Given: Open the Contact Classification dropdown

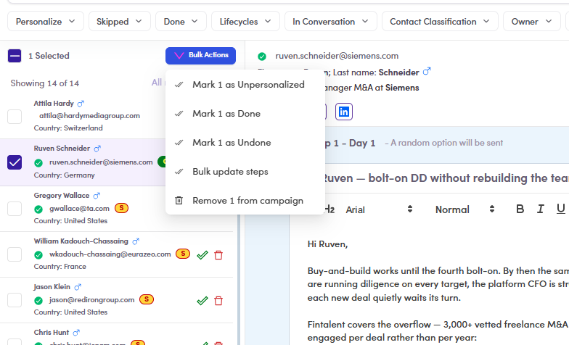Looking at the screenshot, I should click(440, 22).
